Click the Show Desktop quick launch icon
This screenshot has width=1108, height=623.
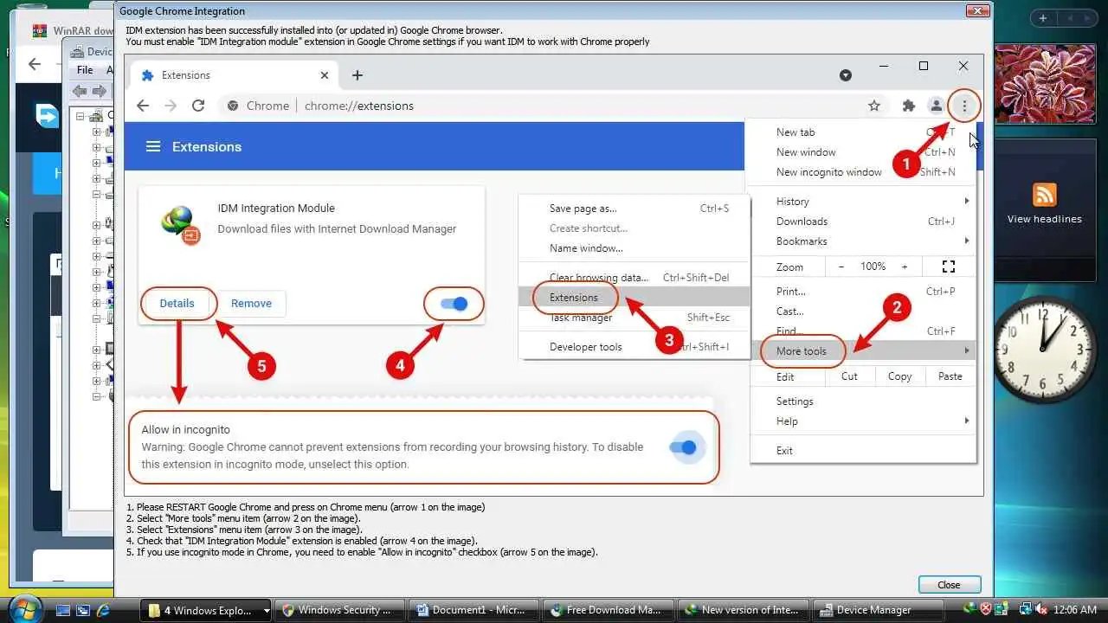(x=63, y=611)
